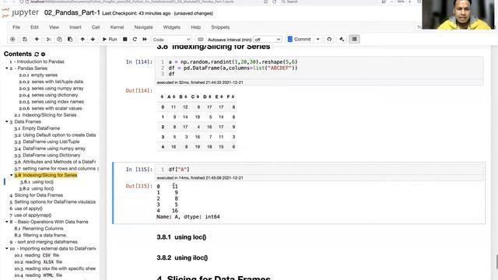The width and height of the screenshot is (498, 280).
Task: Open the Help menu
Action: [x=195, y=27]
